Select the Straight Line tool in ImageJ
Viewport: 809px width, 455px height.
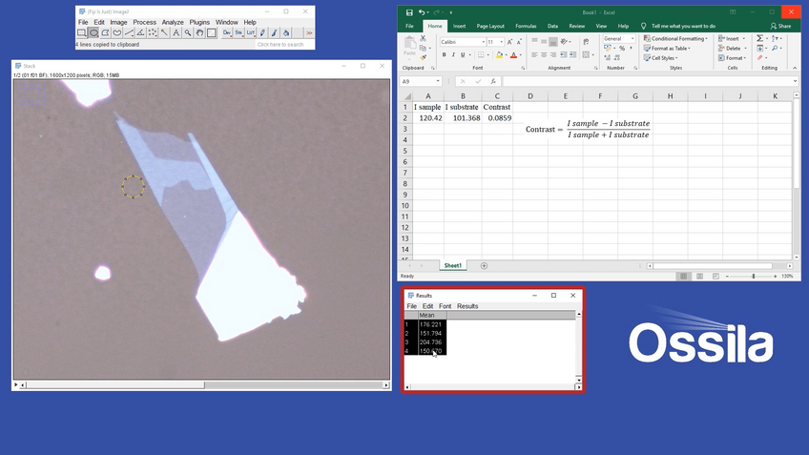pyautogui.click(x=129, y=32)
